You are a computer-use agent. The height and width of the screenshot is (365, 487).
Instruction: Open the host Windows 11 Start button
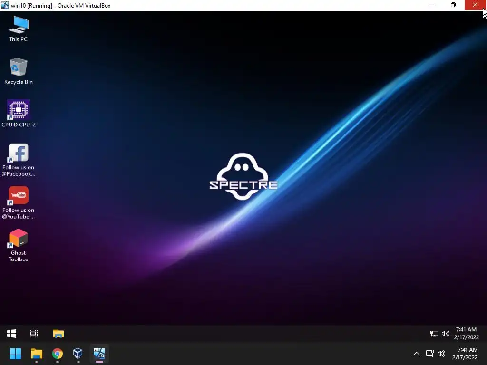coord(15,354)
